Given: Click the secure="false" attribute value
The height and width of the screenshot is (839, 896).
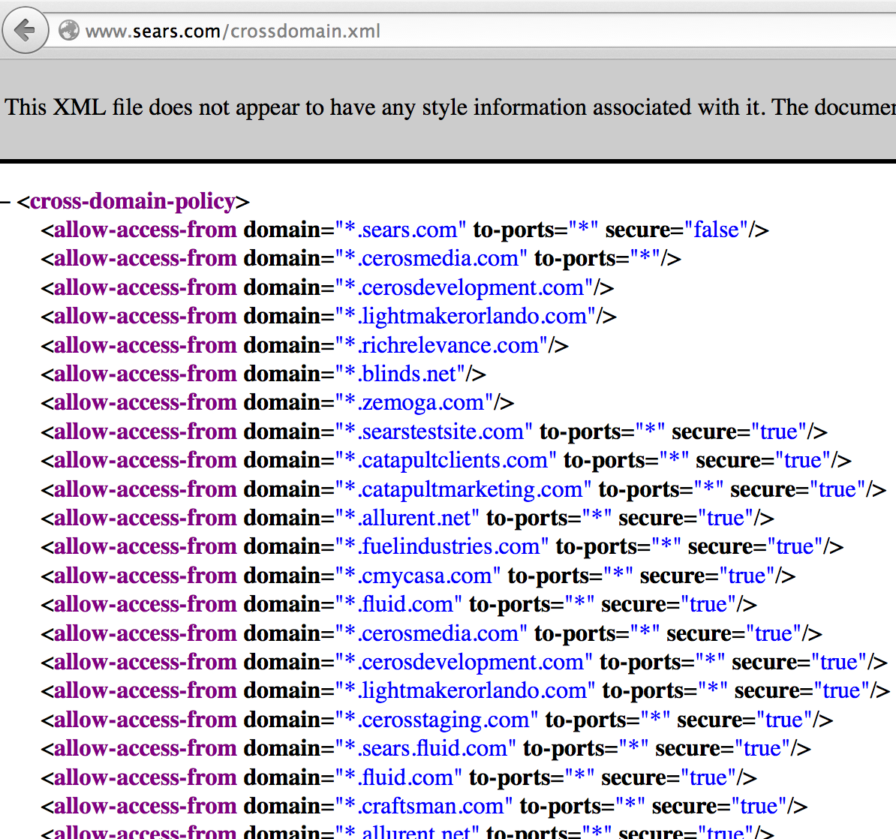Looking at the screenshot, I should coord(716,230).
